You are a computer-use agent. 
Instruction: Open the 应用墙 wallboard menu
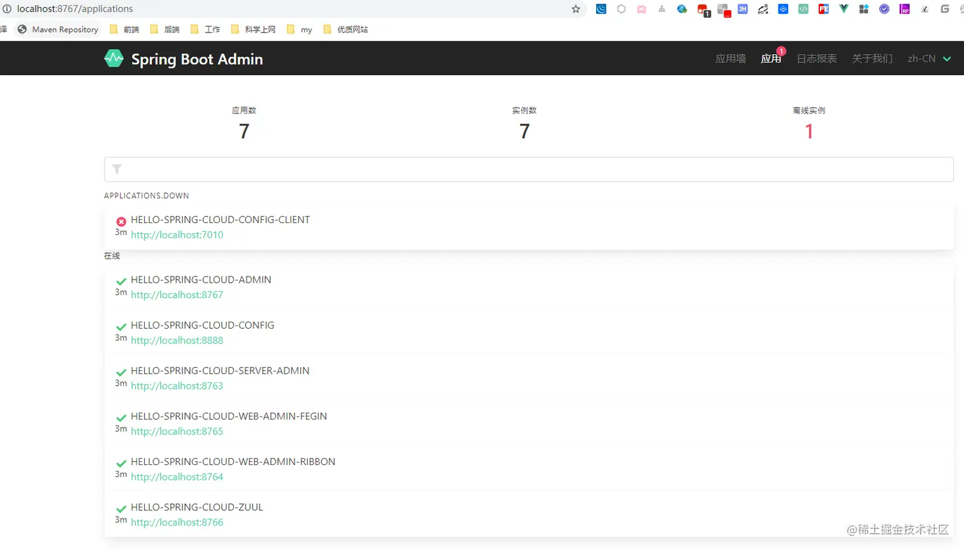click(x=731, y=59)
